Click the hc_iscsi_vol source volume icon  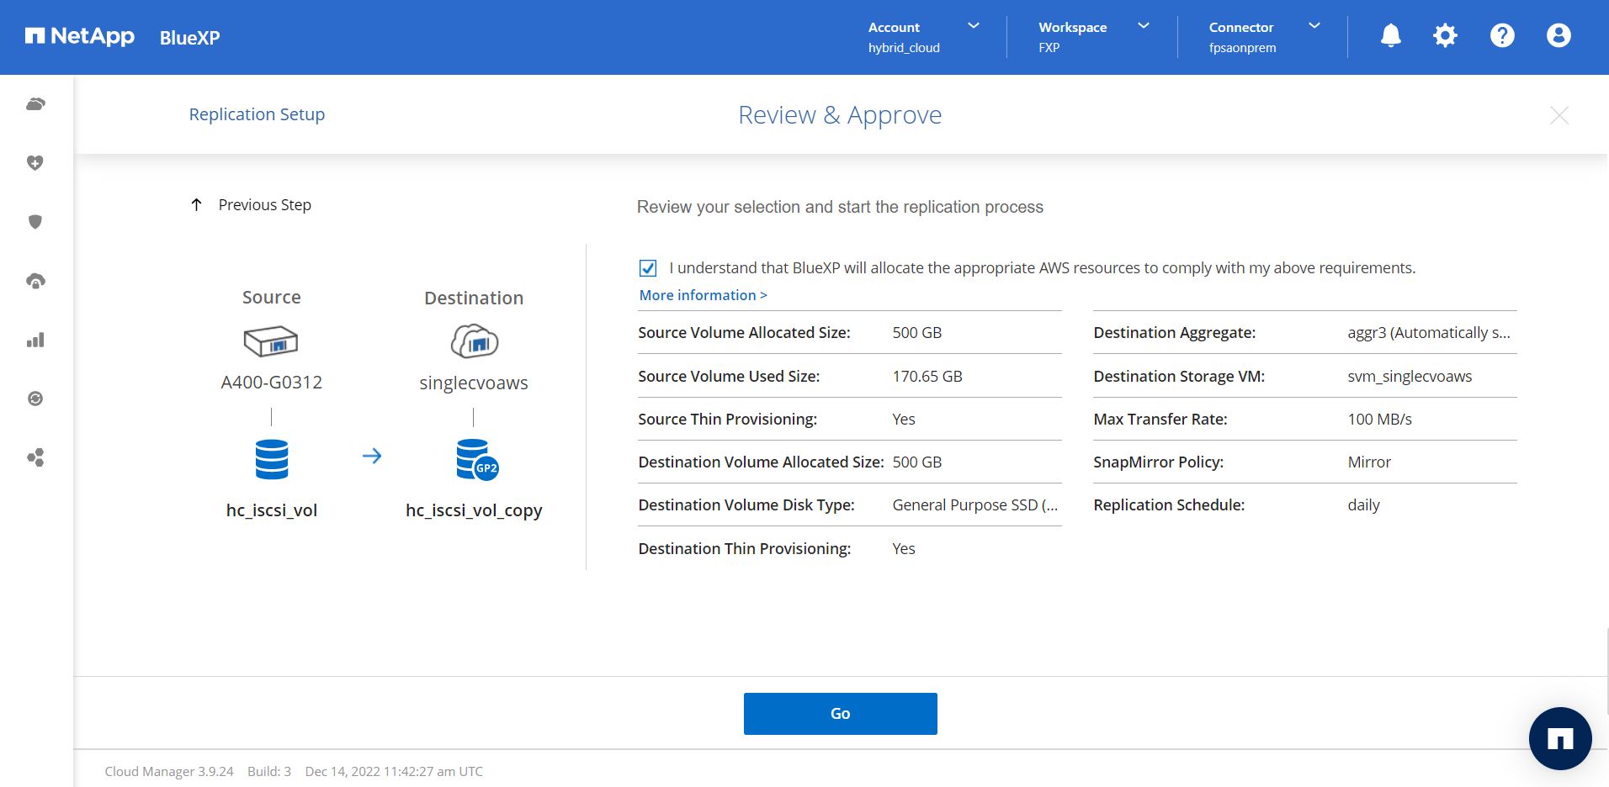[271, 459]
